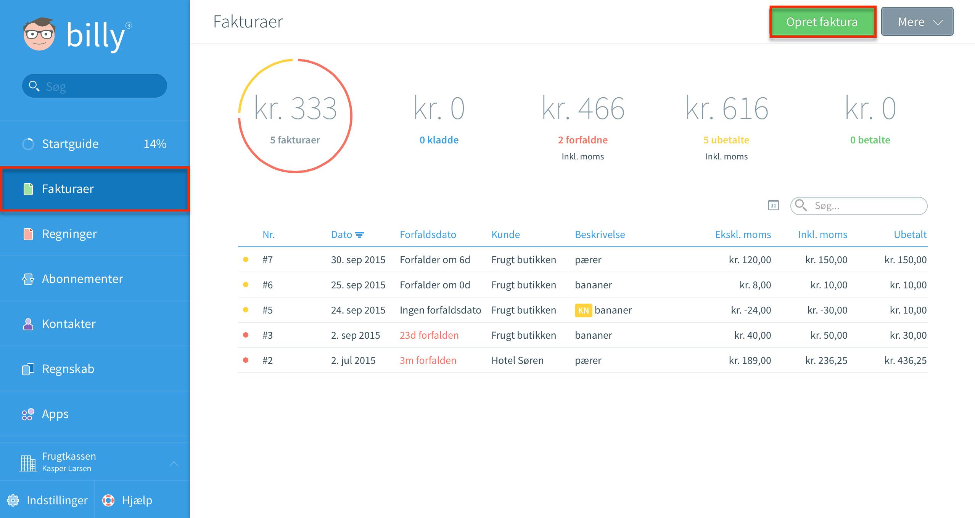Screen dimensions: 975x518
Task: Sort by the Inkl. moms column header
Action: click(x=822, y=235)
